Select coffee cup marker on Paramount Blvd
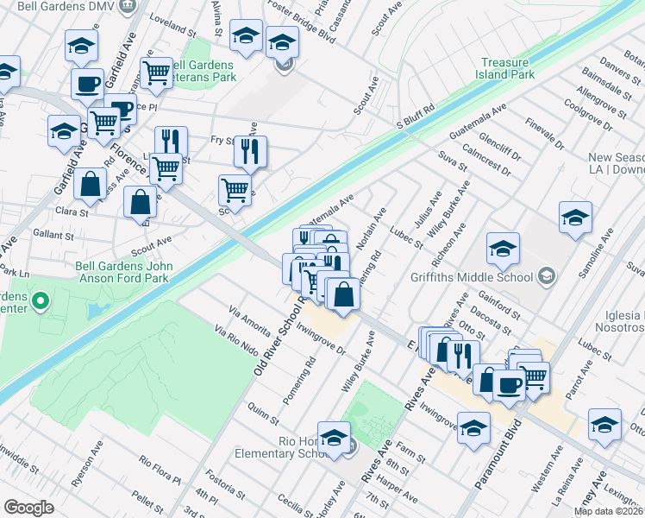The height and width of the screenshot is (518, 645). tap(510, 387)
